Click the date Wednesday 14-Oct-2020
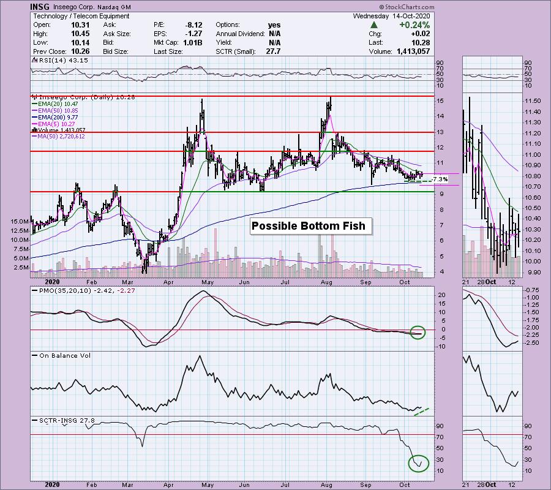The height and width of the screenshot is (490, 551). (391, 16)
